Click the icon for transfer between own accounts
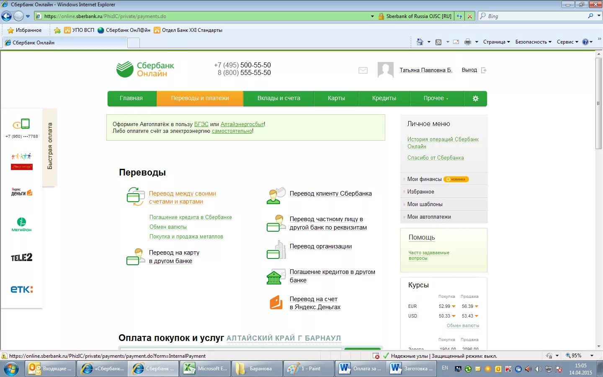Viewport: 603px width, 377px height. pos(136,196)
